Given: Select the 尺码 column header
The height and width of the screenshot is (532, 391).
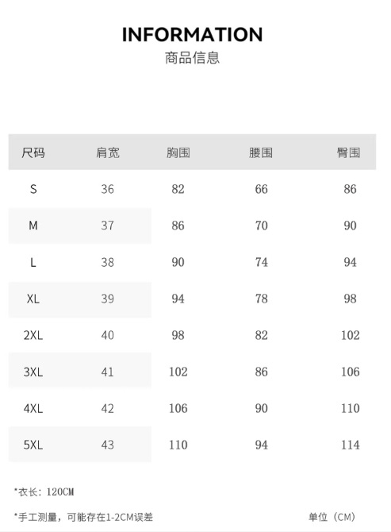Looking at the screenshot, I should tap(33, 152).
